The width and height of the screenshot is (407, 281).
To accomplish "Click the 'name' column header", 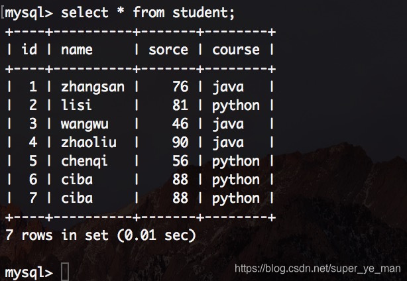I will pyautogui.click(x=77, y=50).
